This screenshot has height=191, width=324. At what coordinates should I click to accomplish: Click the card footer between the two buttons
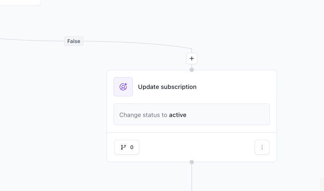click(197, 147)
